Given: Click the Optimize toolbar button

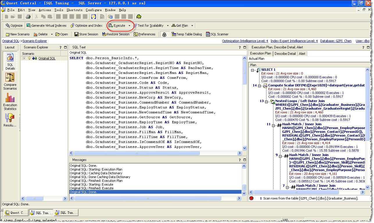Looking at the screenshot, I should pos(14,26).
